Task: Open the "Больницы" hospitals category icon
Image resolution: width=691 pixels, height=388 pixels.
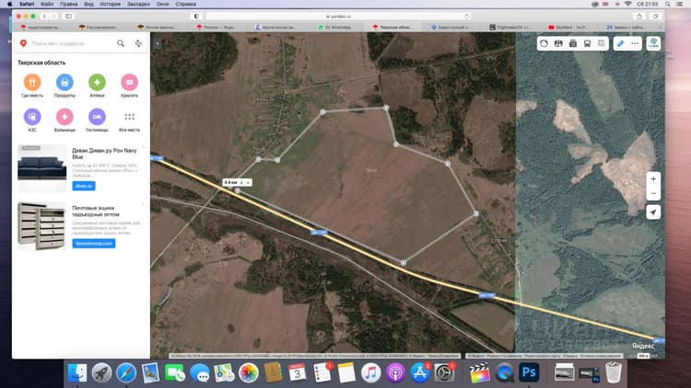Action: 64,117
